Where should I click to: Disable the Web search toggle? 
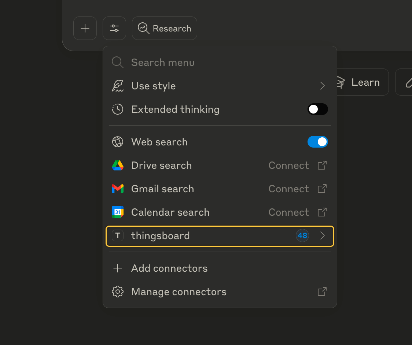[317, 142]
